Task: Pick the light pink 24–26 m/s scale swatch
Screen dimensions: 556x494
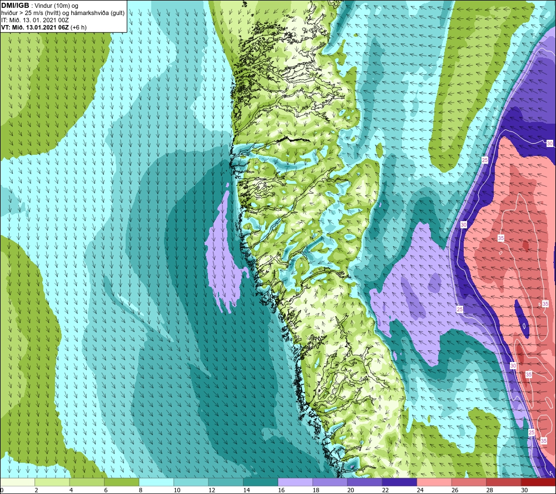Action: pyautogui.click(x=434, y=482)
